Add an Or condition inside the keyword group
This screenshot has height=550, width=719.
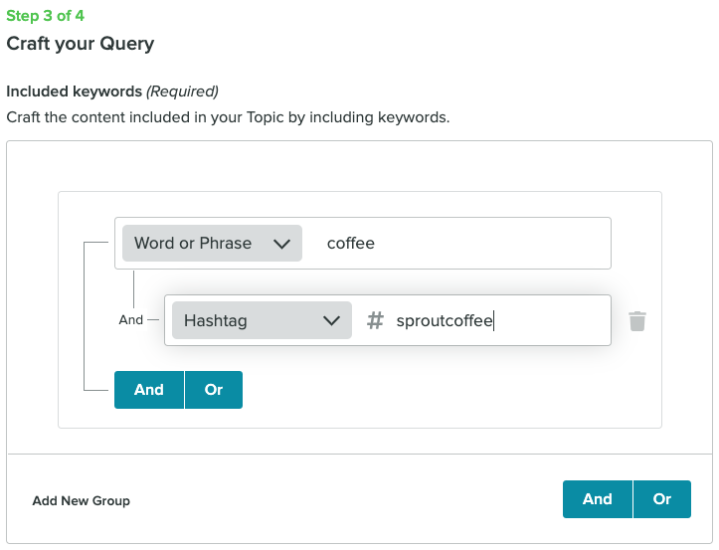[214, 390]
